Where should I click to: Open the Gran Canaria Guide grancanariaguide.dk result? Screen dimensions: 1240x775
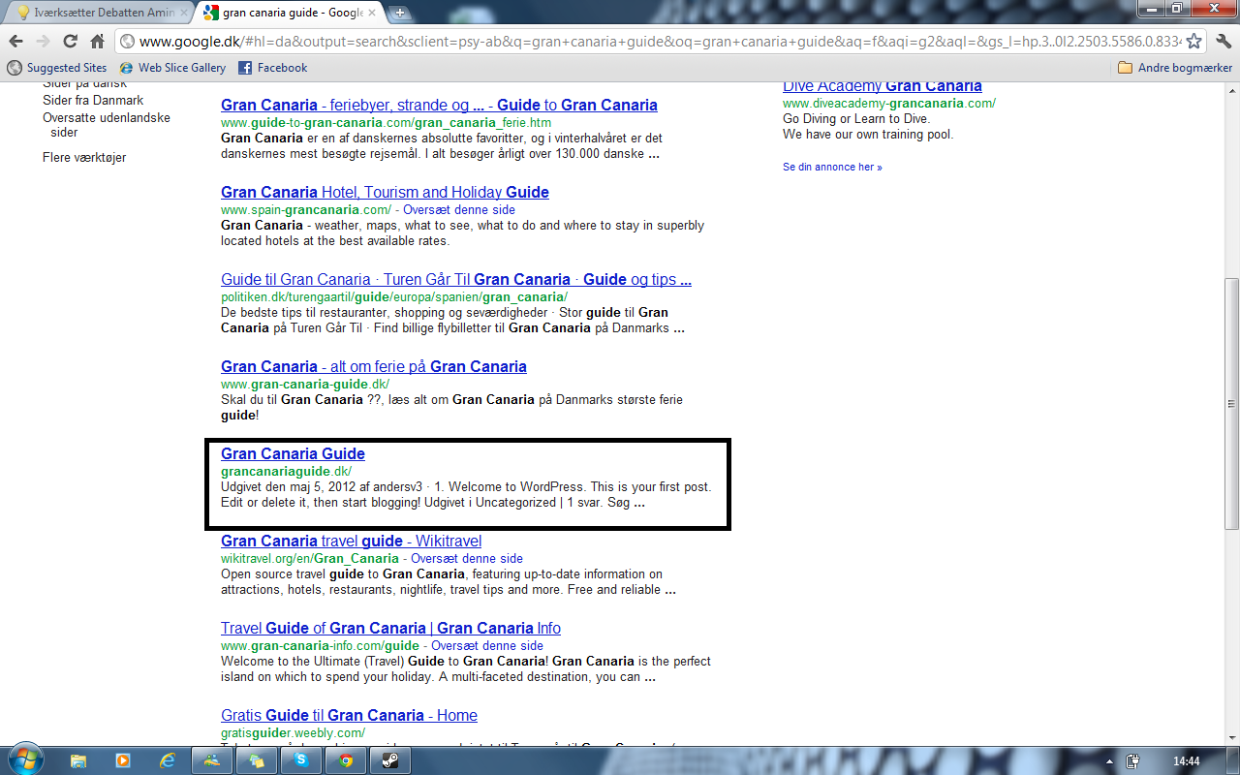click(x=293, y=453)
